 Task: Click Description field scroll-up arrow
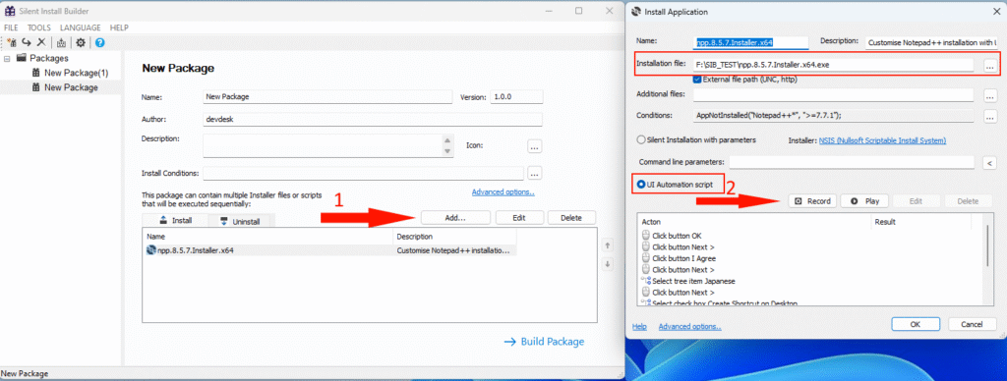coord(448,140)
